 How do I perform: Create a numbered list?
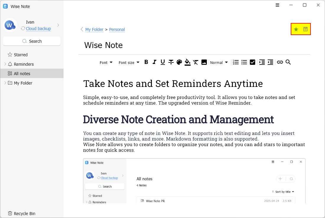[x=236, y=62]
